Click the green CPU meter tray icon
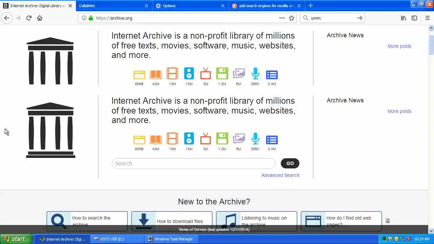 pos(384,239)
